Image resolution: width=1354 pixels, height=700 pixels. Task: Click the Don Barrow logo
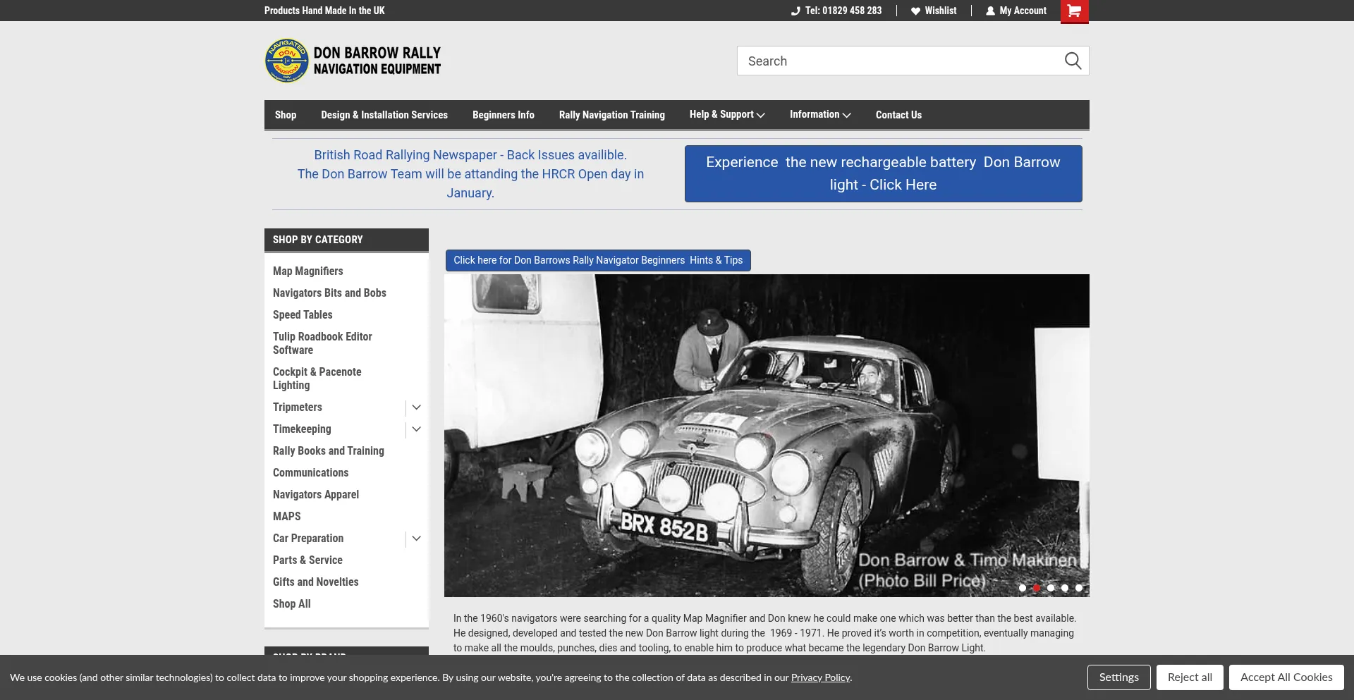(353, 61)
